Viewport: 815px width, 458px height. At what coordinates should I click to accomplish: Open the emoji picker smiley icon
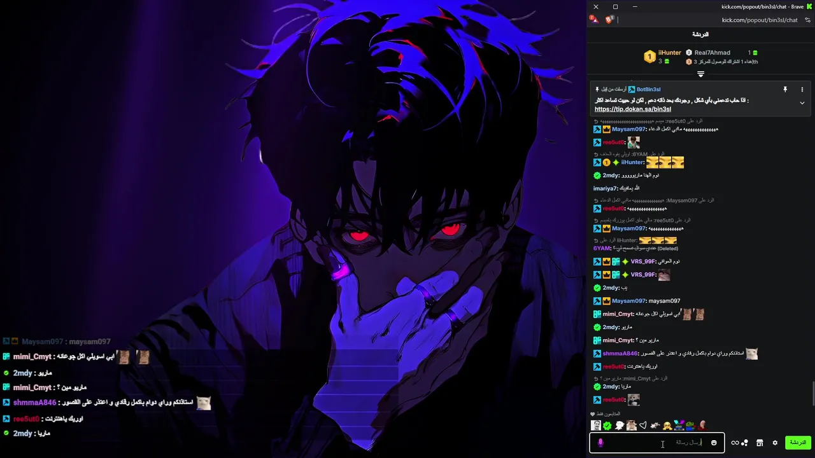coord(714,443)
